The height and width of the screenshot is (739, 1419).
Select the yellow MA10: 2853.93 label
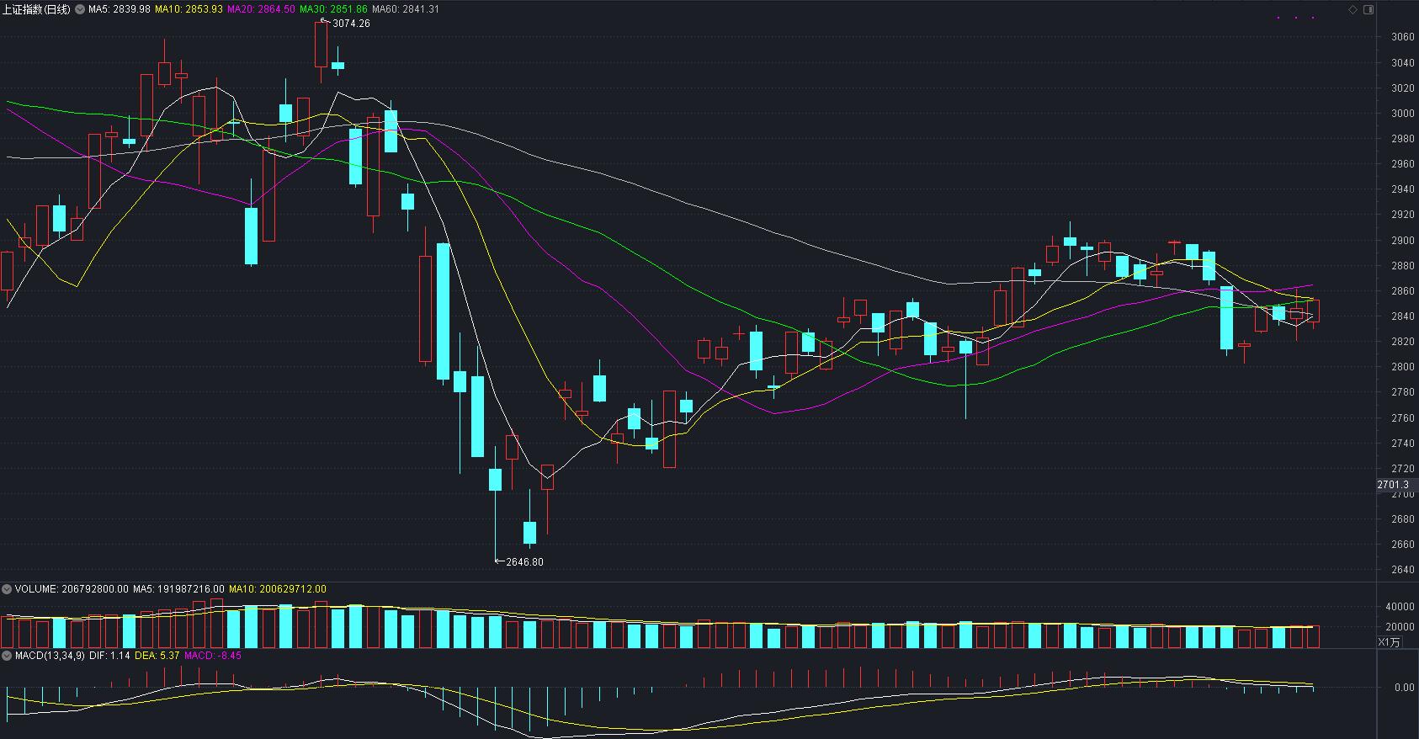tap(189, 9)
